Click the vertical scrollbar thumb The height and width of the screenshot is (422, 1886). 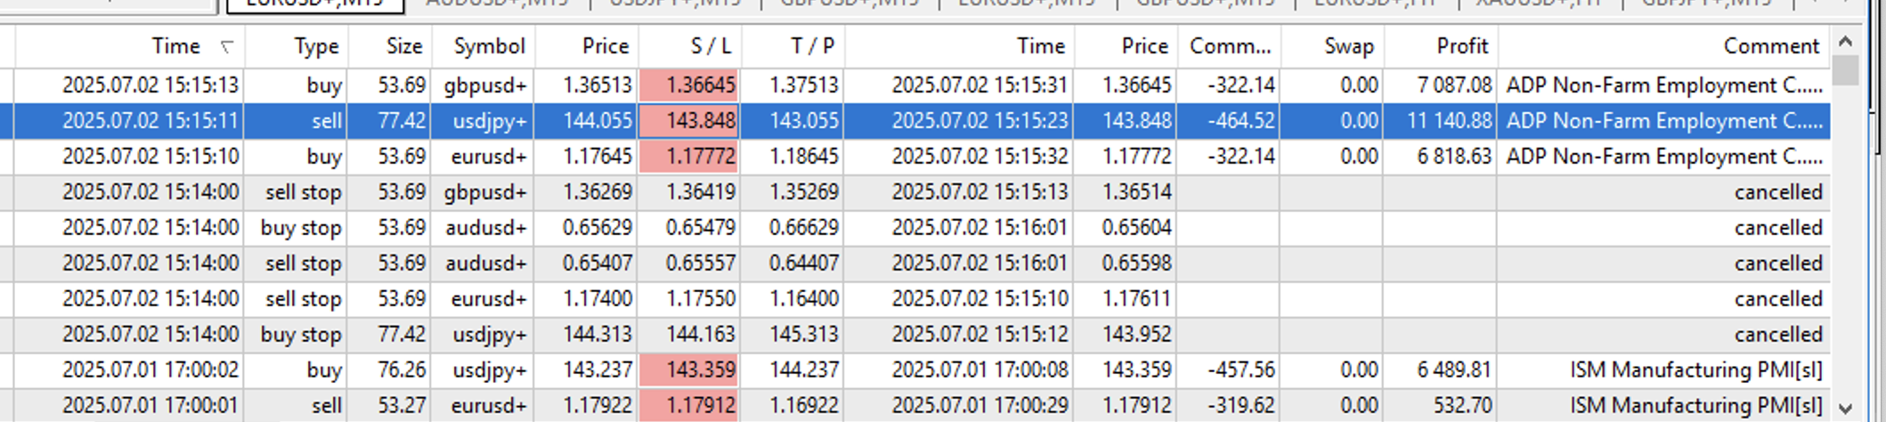1845,70
